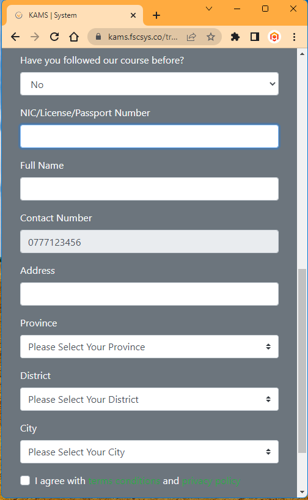Open the City select list

pyautogui.click(x=149, y=452)
